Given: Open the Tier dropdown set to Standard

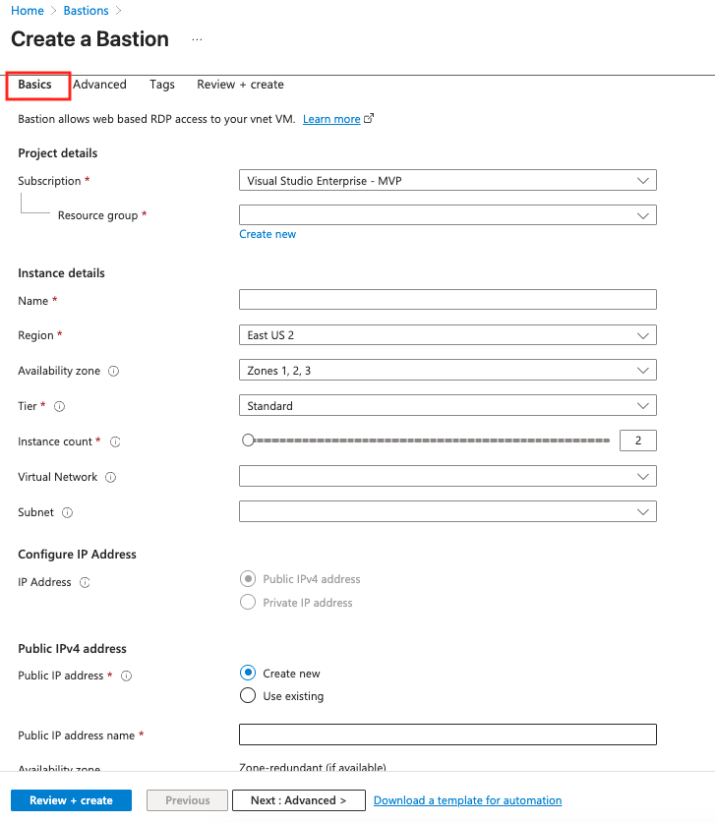Looking at the screenshot, I should 447,405.
